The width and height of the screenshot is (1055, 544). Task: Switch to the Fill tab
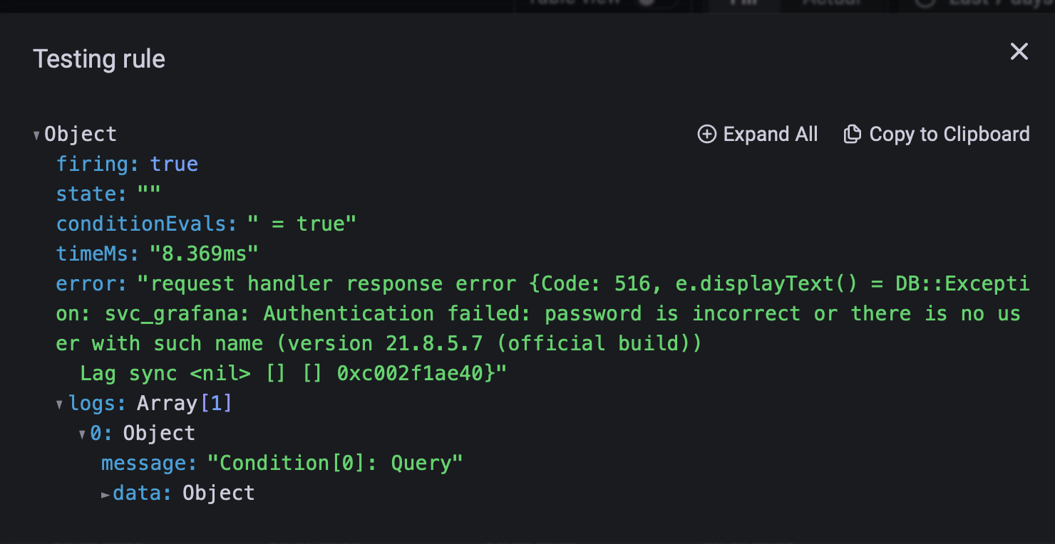(743, 3)
